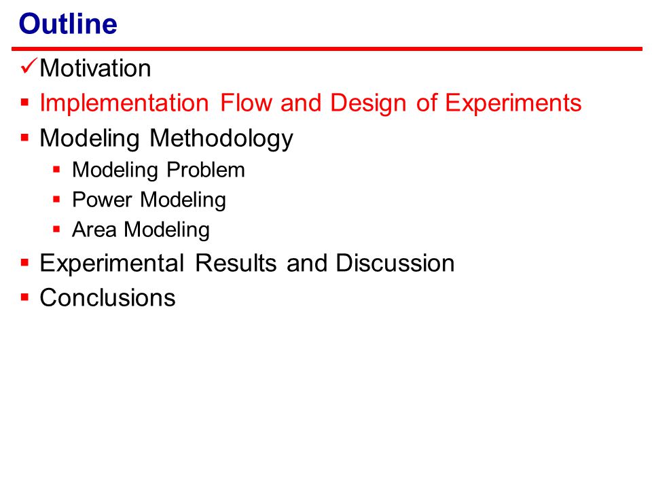Viewport: 652px width, 489px height.
Task: Click the red bullet before Conclusions
Action: pyautogui.click(x=24, y=297)
